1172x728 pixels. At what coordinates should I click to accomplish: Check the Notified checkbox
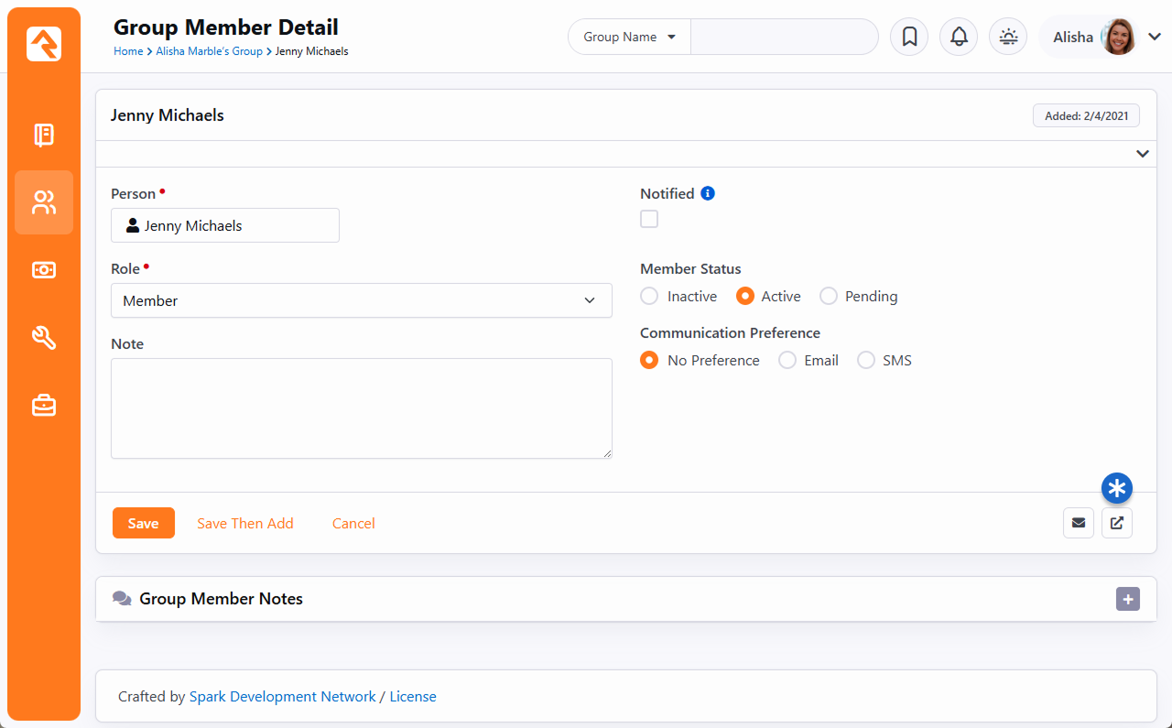649,219
